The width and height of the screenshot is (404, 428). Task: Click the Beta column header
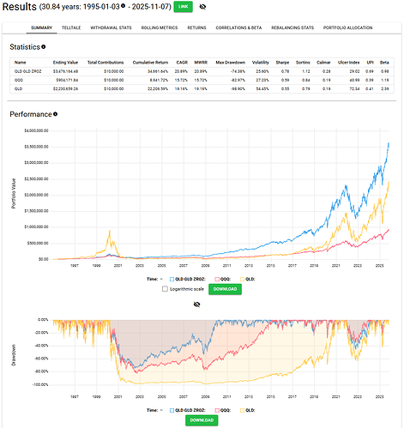coord(384,63)
